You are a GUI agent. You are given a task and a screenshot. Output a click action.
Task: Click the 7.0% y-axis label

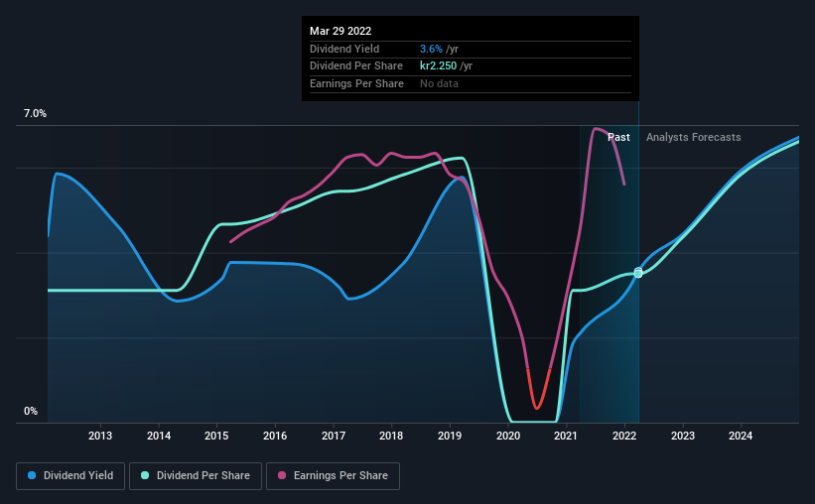click(35, 113)
